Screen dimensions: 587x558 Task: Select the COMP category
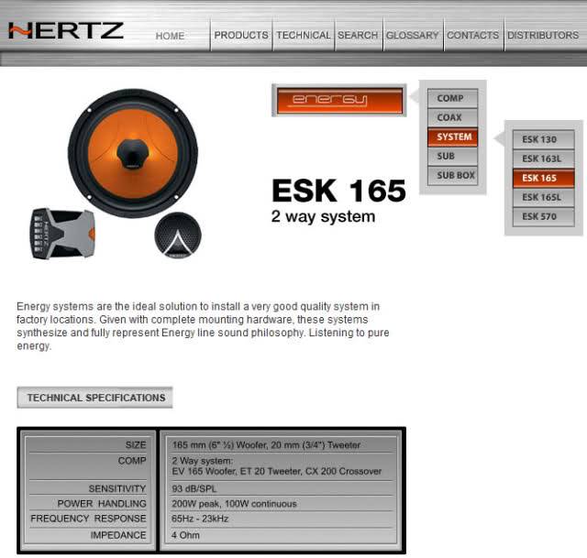(x=452, y=98)
